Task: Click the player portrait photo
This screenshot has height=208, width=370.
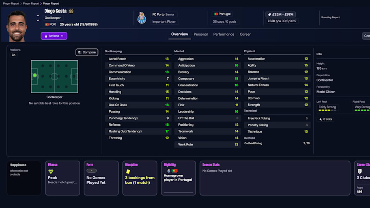Action: (x=17, y=26)
